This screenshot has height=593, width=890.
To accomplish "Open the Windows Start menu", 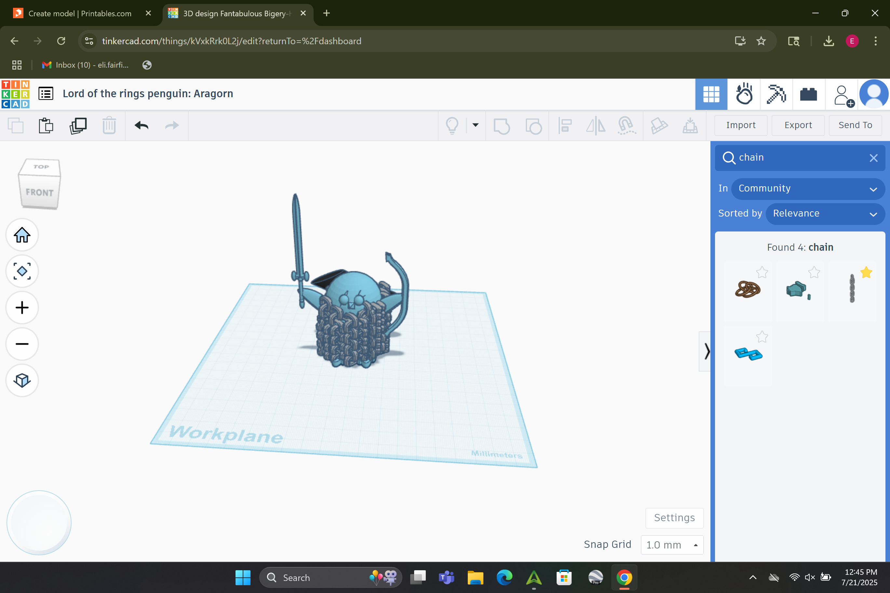I will [243, 577].
